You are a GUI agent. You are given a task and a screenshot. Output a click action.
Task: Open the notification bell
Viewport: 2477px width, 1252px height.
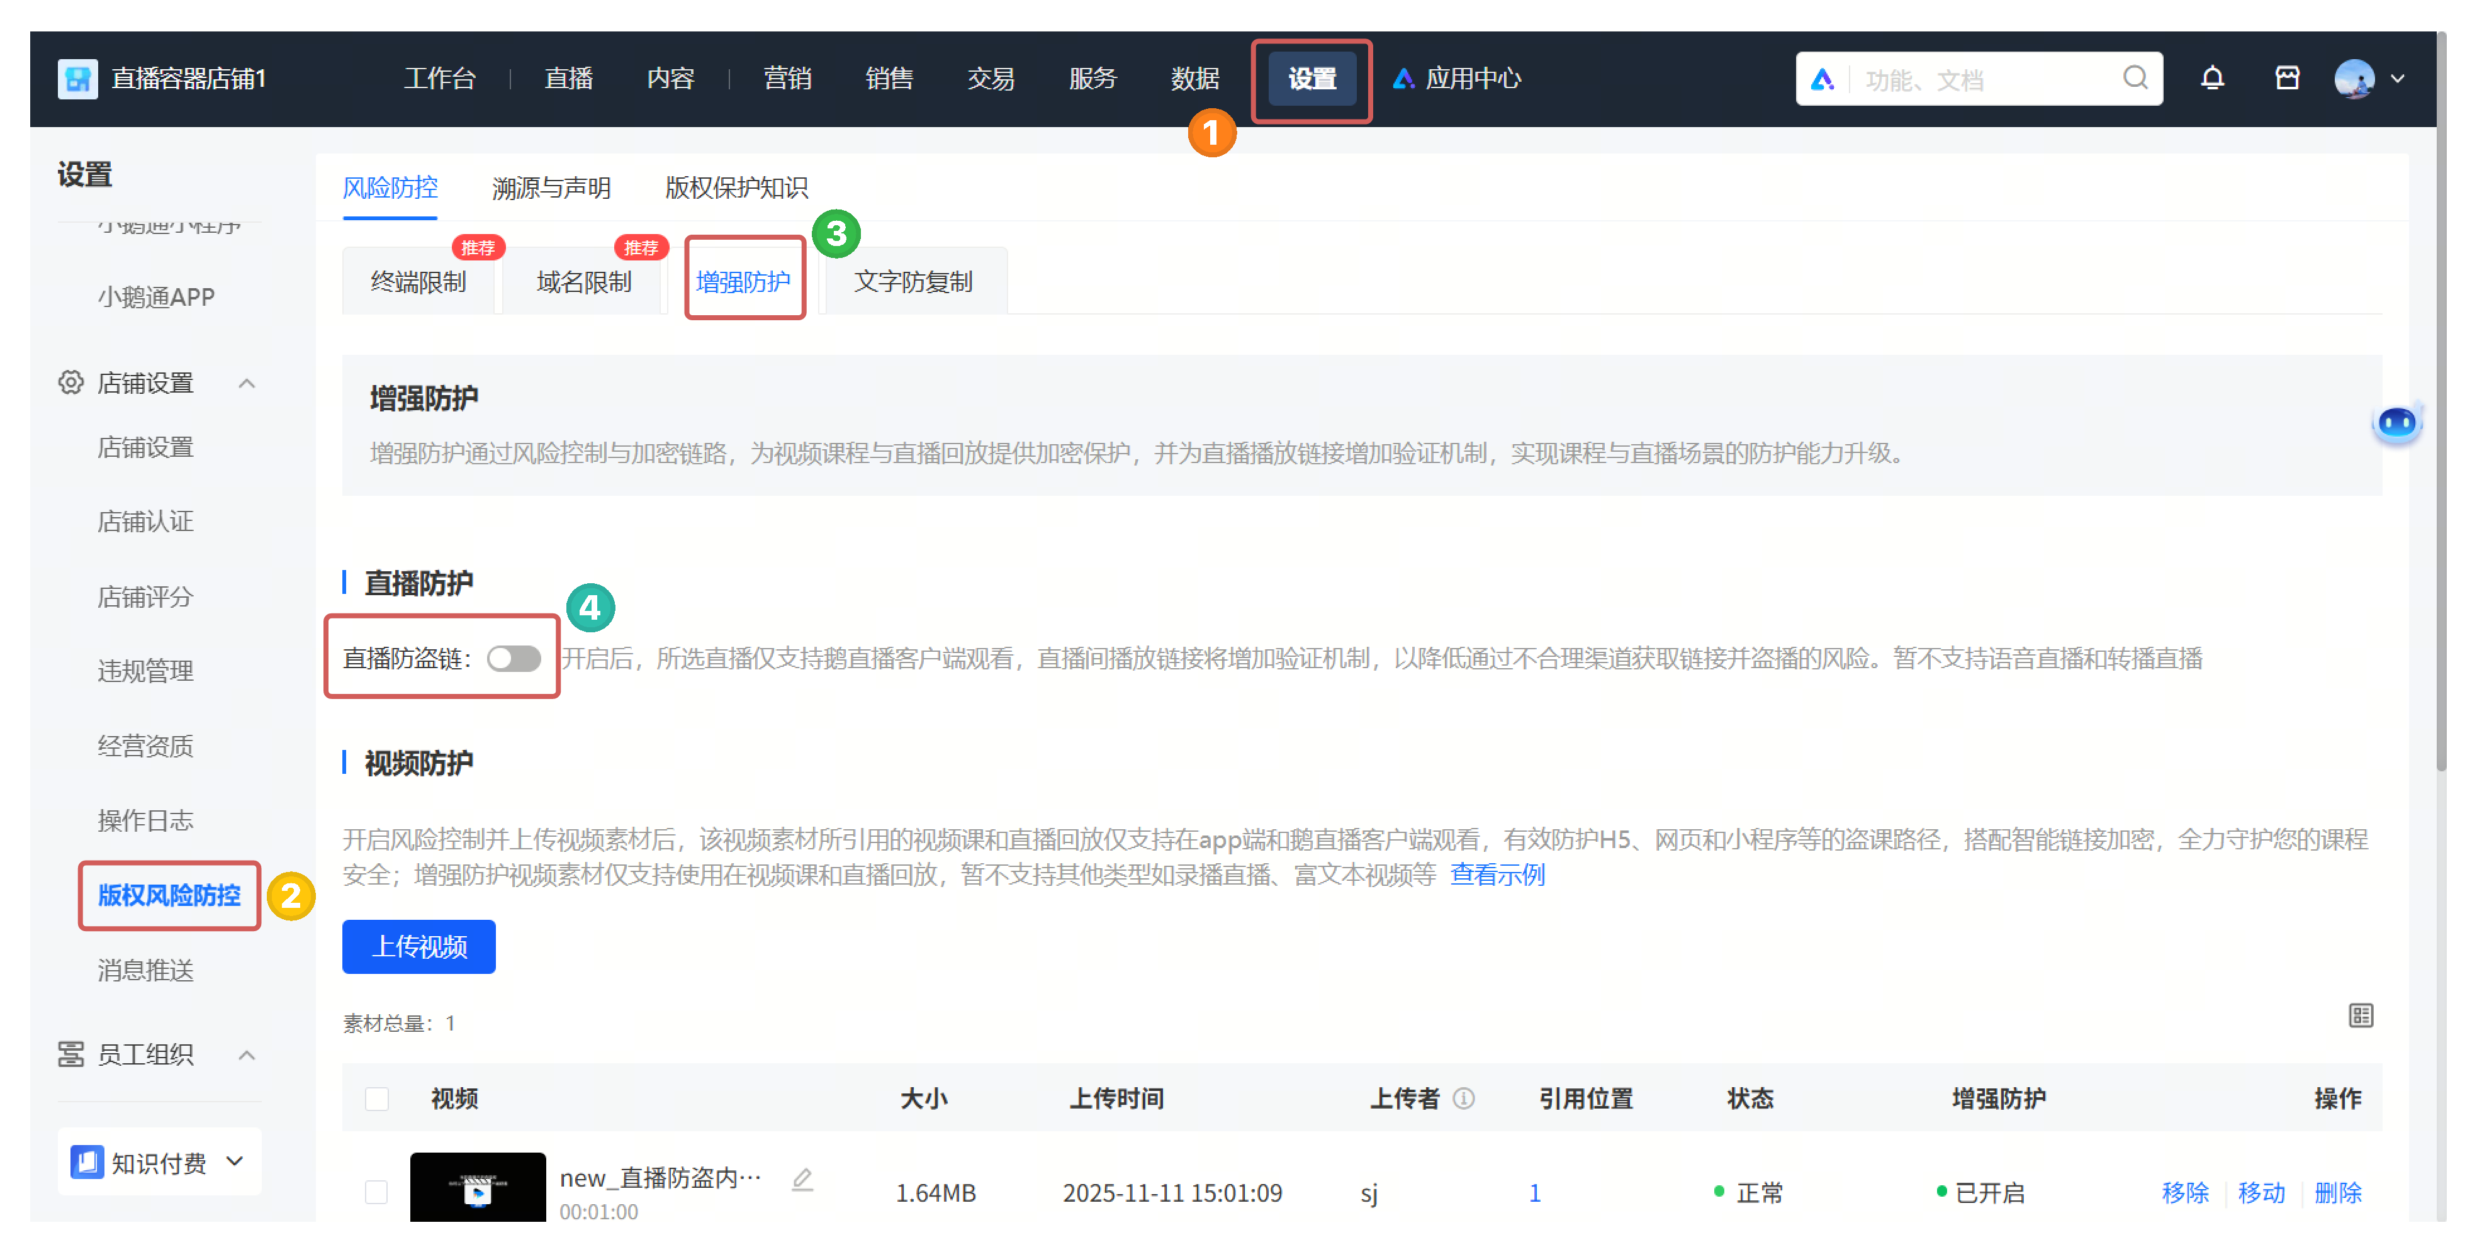[x=2211, y=79]
